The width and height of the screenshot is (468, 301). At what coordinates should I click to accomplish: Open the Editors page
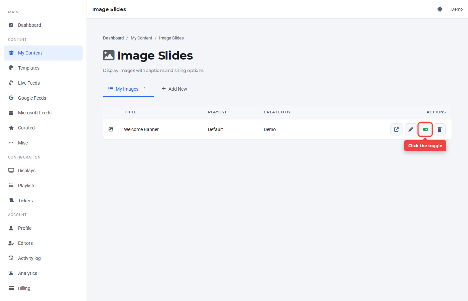pyautogui.click(x=43, y=243)
